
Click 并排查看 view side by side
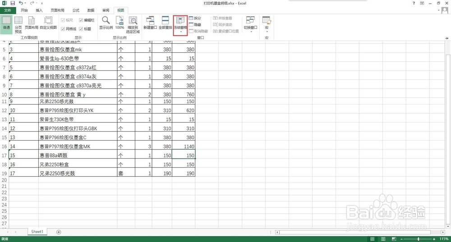[x=222, y=18]
